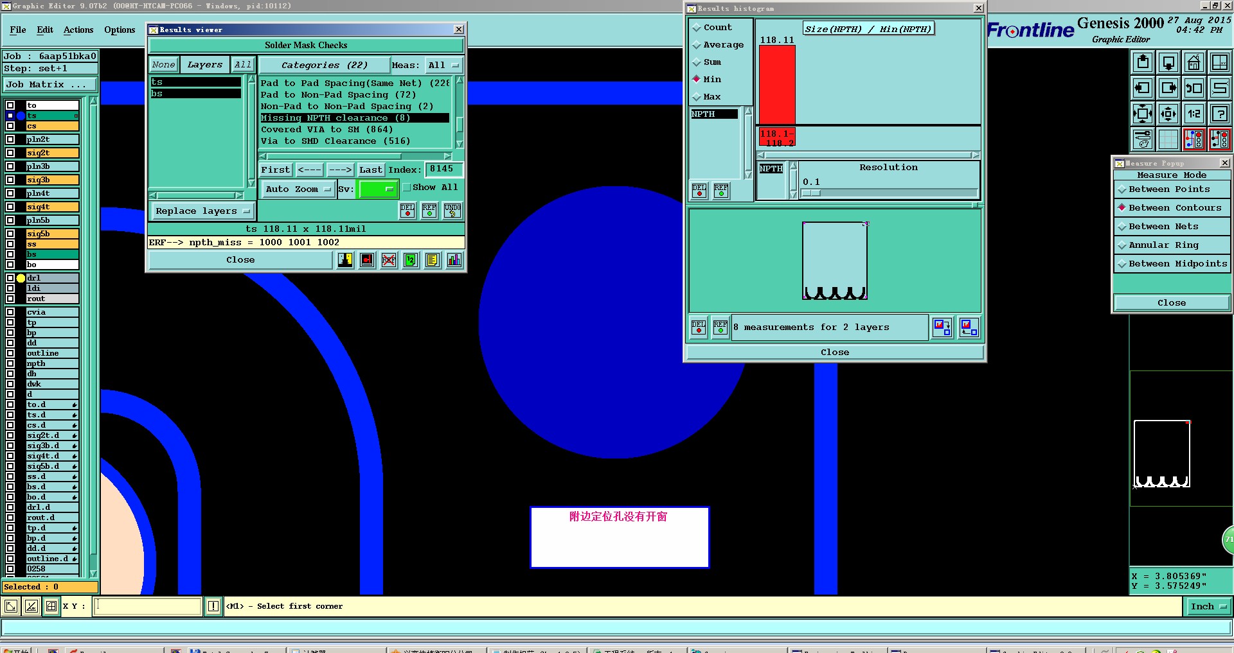This screenshot has width=1234, height=653.
Task: Click the question mark window icon
Action: click(1219, 114)
